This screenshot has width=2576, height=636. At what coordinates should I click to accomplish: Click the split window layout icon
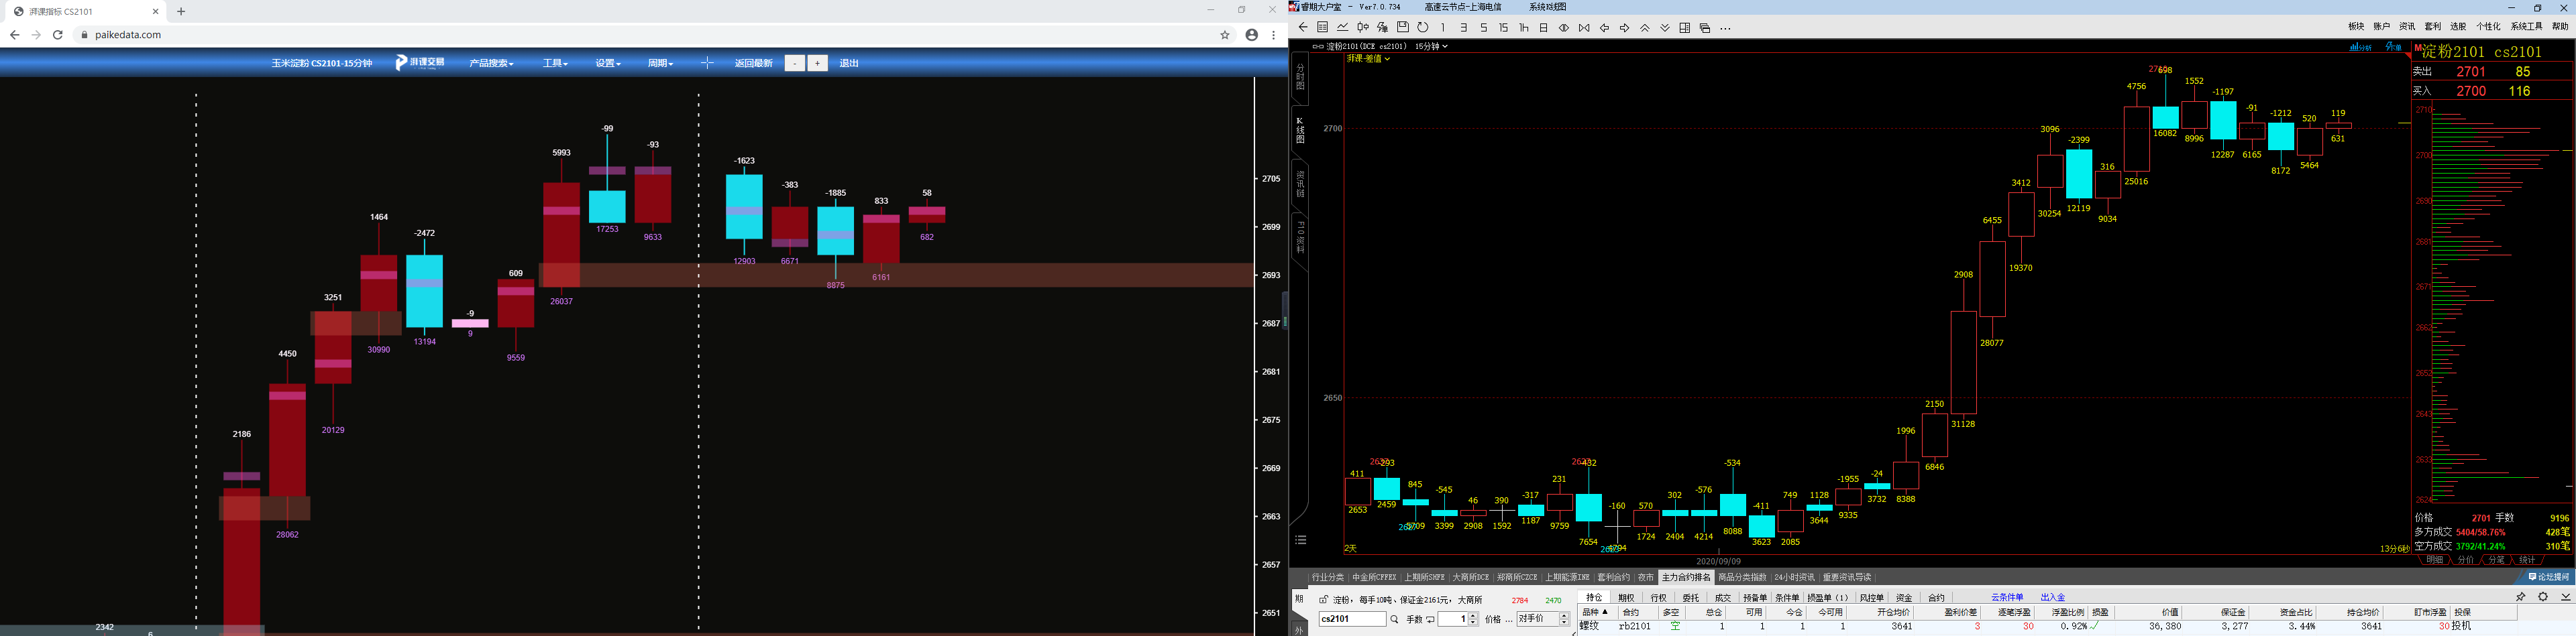click(1685, 28)
